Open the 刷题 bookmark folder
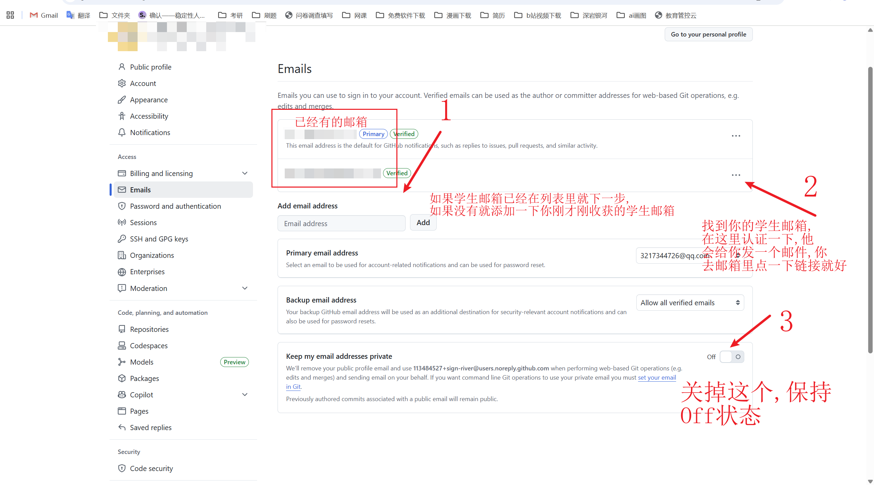 pyautogui.click(x=264, y=15)
